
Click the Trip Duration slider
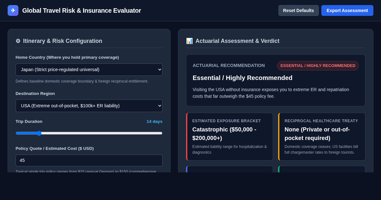click(89, 133)
